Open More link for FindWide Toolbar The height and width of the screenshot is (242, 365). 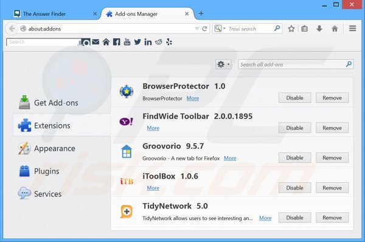153,128
